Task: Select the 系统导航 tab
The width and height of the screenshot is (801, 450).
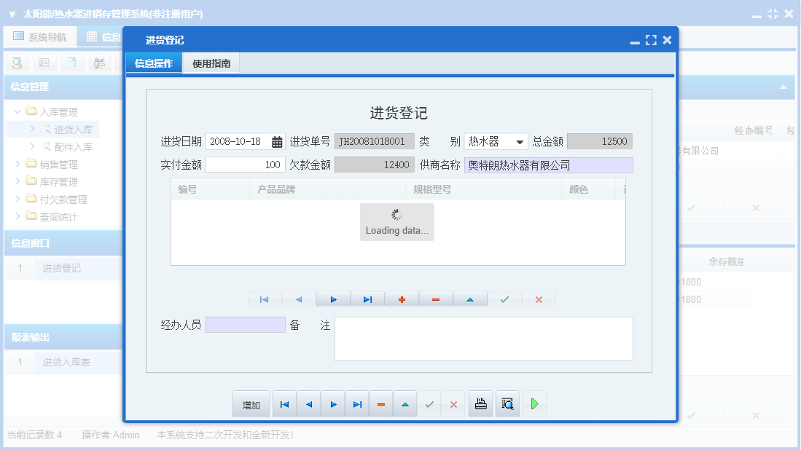Action: [40, 36]
